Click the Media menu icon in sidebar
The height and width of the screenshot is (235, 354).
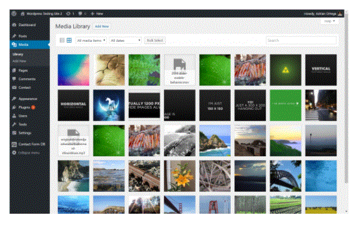tap(14, 44)
